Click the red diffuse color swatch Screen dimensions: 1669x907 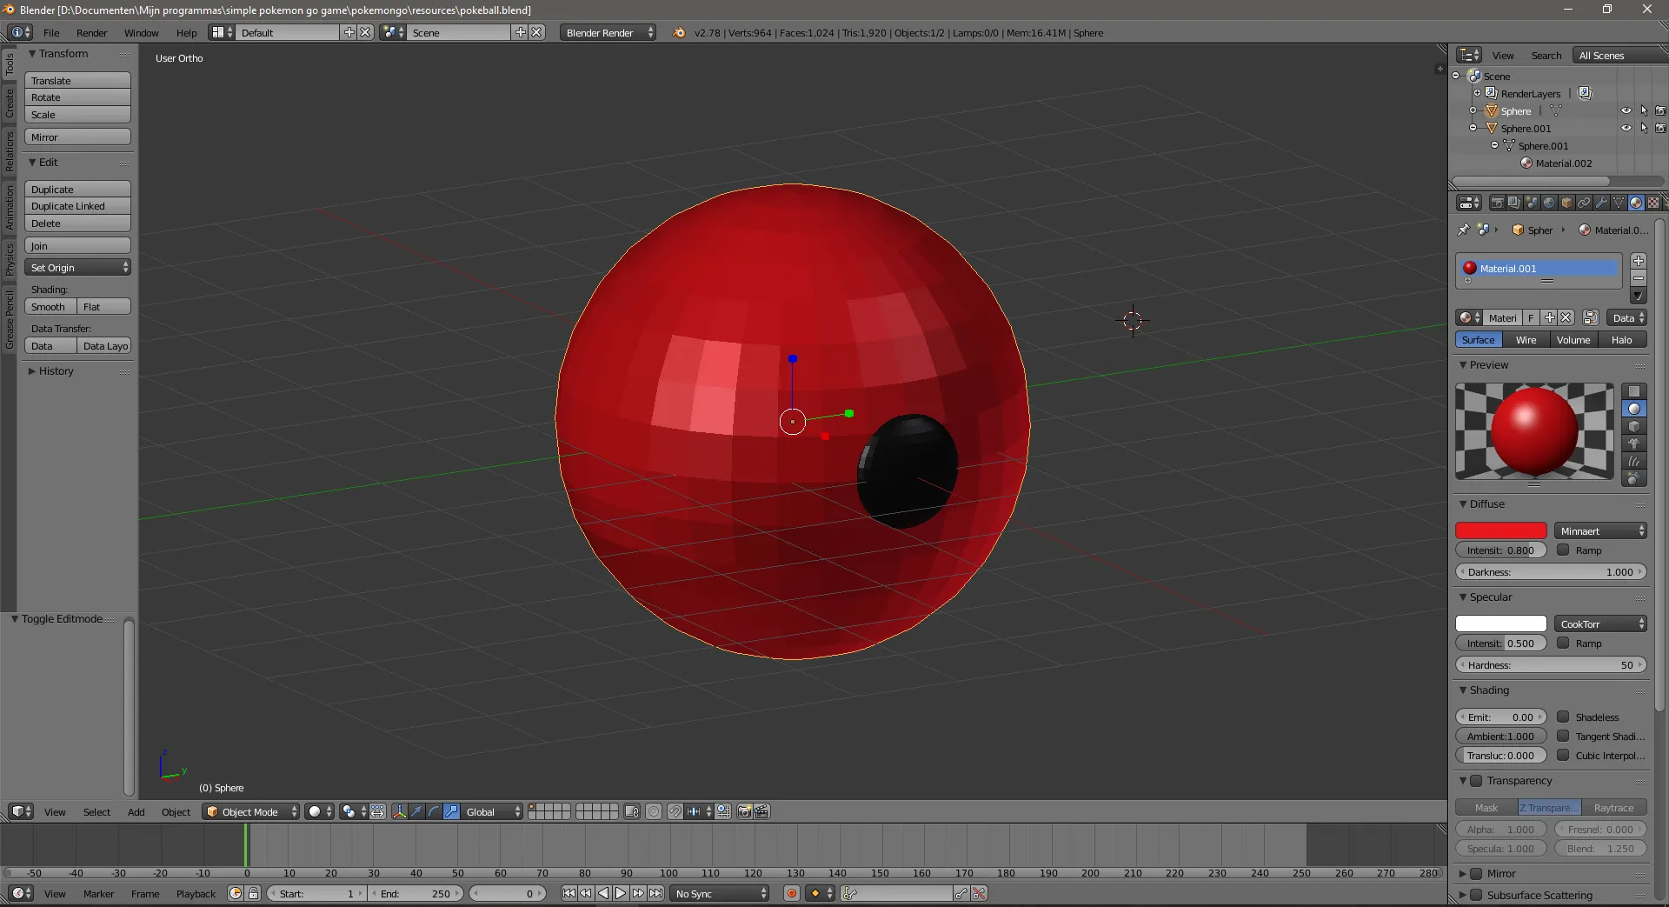[x=1500, y=530]
